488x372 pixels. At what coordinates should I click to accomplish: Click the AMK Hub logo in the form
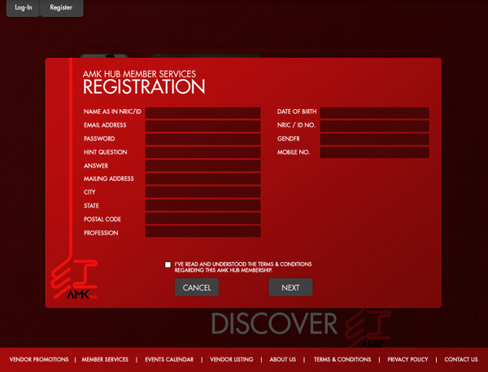[x=74, y=279]
